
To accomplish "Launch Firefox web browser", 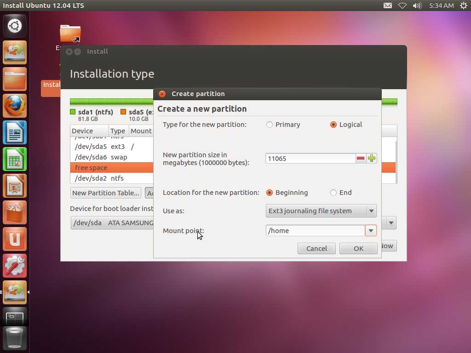I will point(14,106).
